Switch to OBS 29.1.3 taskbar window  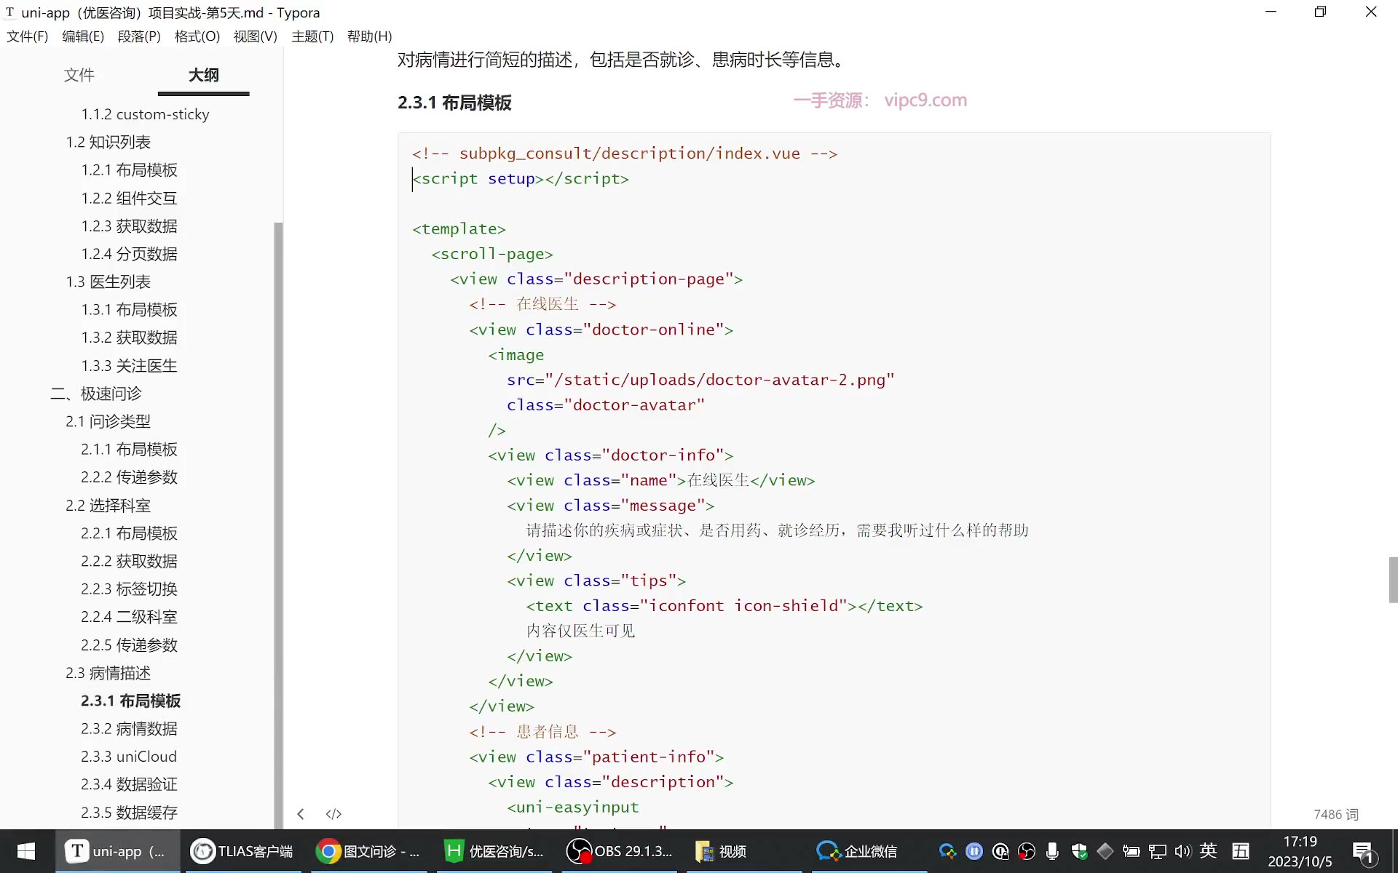(x=620, y=851)
